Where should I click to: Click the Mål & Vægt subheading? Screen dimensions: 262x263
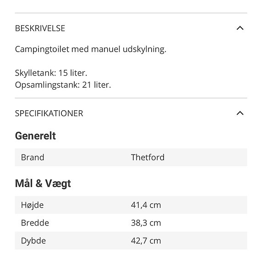click(43, 183)
